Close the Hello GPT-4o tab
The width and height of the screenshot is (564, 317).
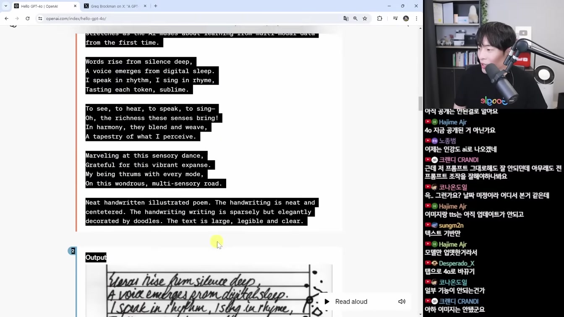[75, 6]
